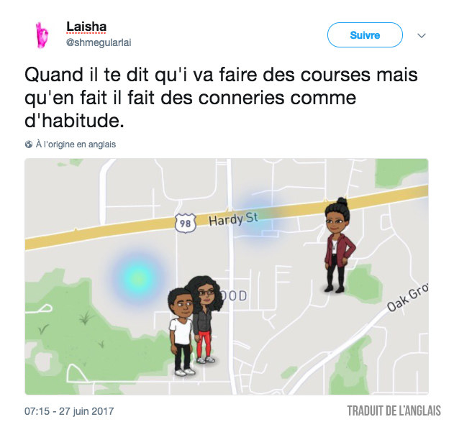Image resolution: width=454 pixels, height=427 pixels.
Task: Click the Suivre follow button
Action: point(365,35)
